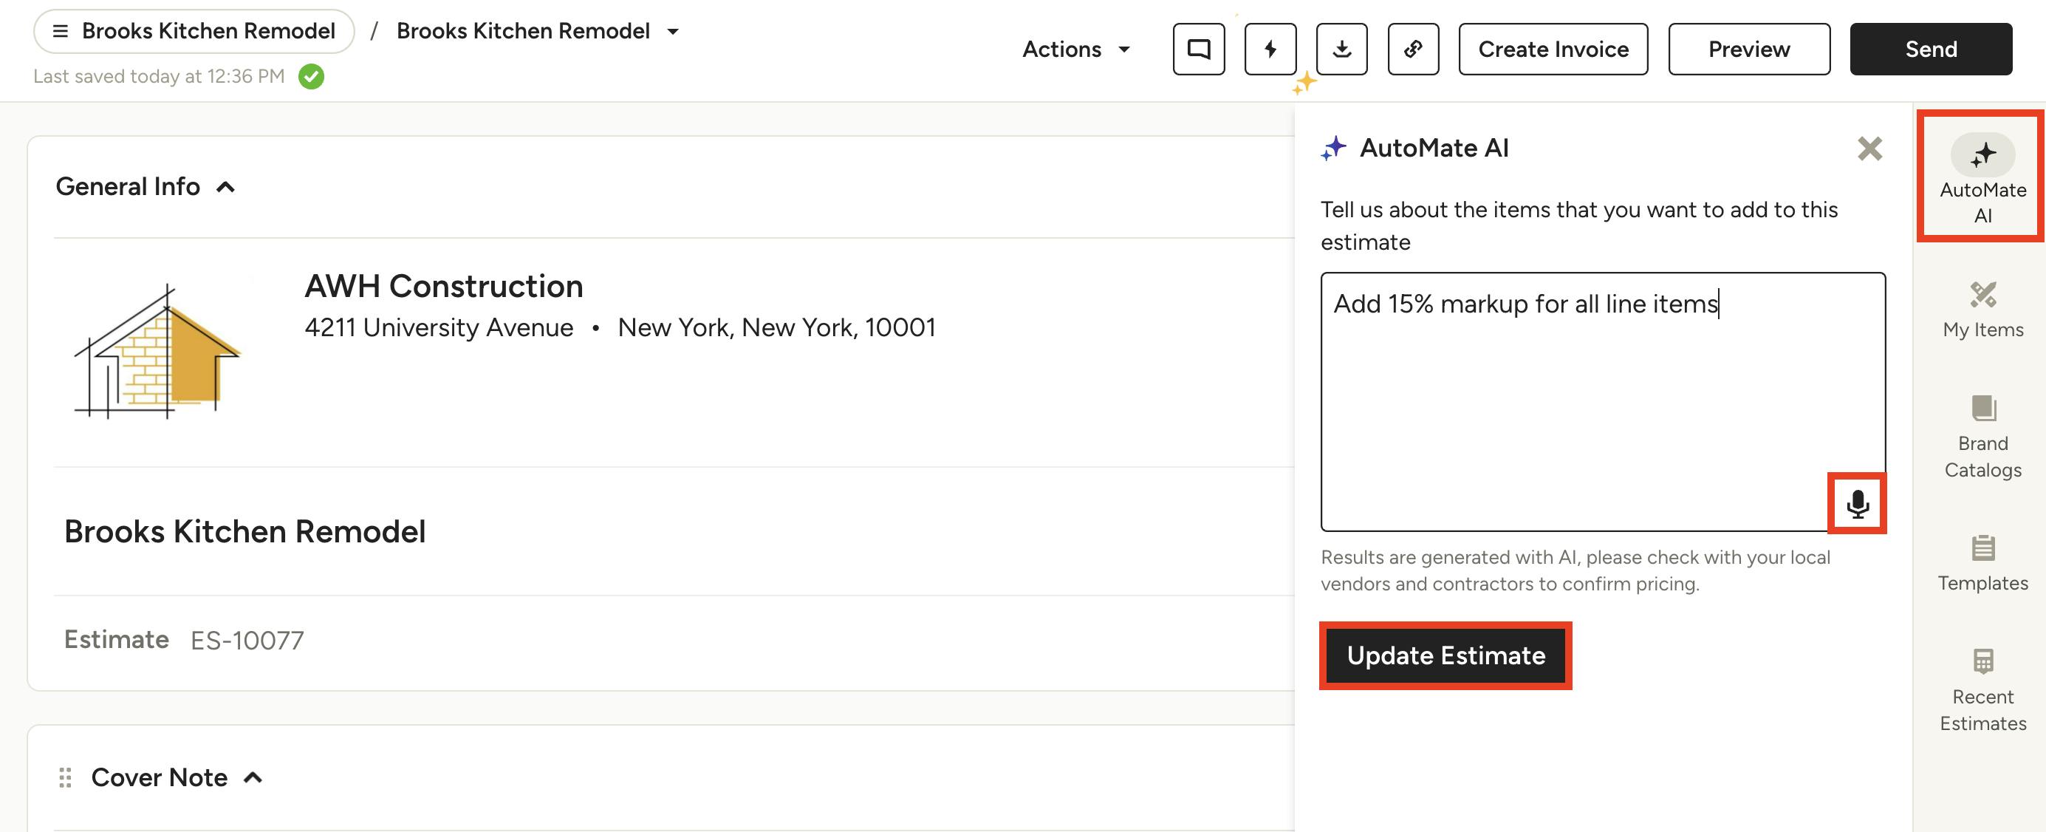Image resolution: width=2046 pixels, height=832 pixels.
Task: Open Templates in sidebar
Action: click(1982, 563)
